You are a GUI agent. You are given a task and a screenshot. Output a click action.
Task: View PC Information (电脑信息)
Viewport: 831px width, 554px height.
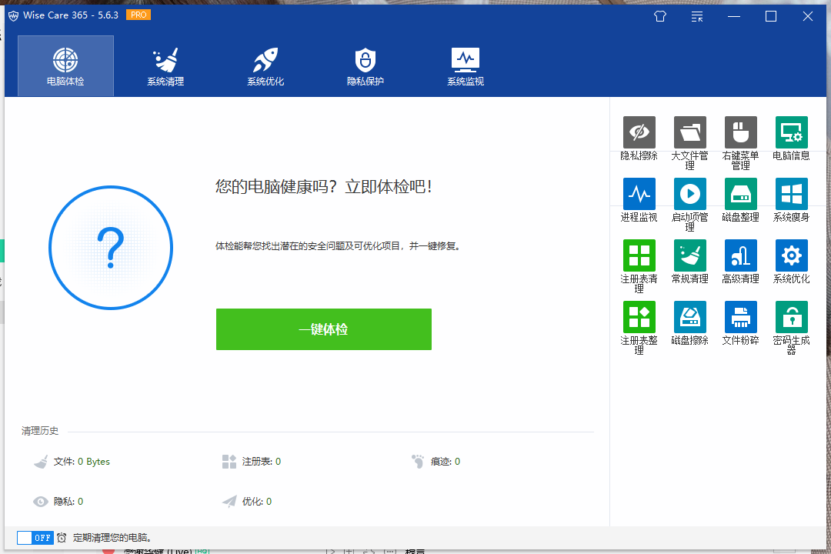tap(791, 132)
